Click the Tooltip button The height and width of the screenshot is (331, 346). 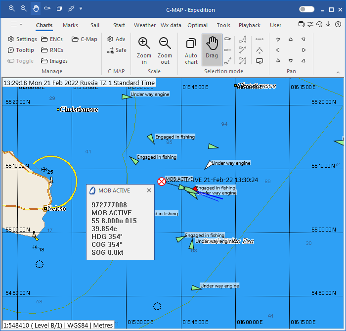21,50
